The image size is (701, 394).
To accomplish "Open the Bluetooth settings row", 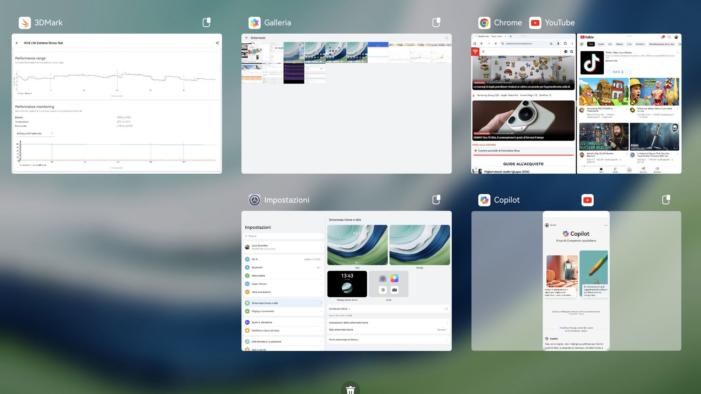I will (283, 267).
